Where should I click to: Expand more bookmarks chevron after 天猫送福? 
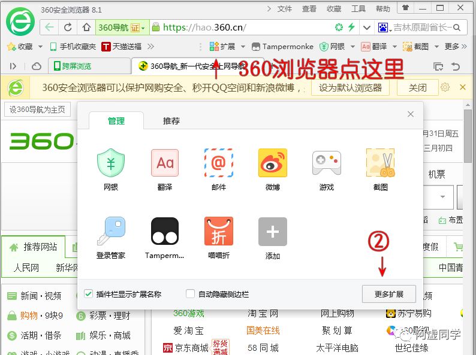pyautogui.click(x=150, y=46)
